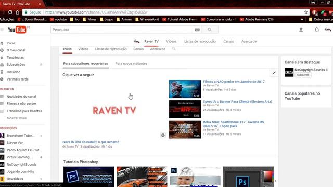Open Outros marcadores folder
This screenshot has width=333, height=187.
[x=321, y=19]
